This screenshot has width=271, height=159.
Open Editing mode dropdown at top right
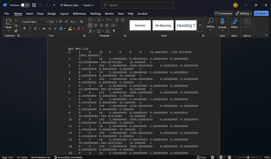pyautogui.click(x=244, y=13)
